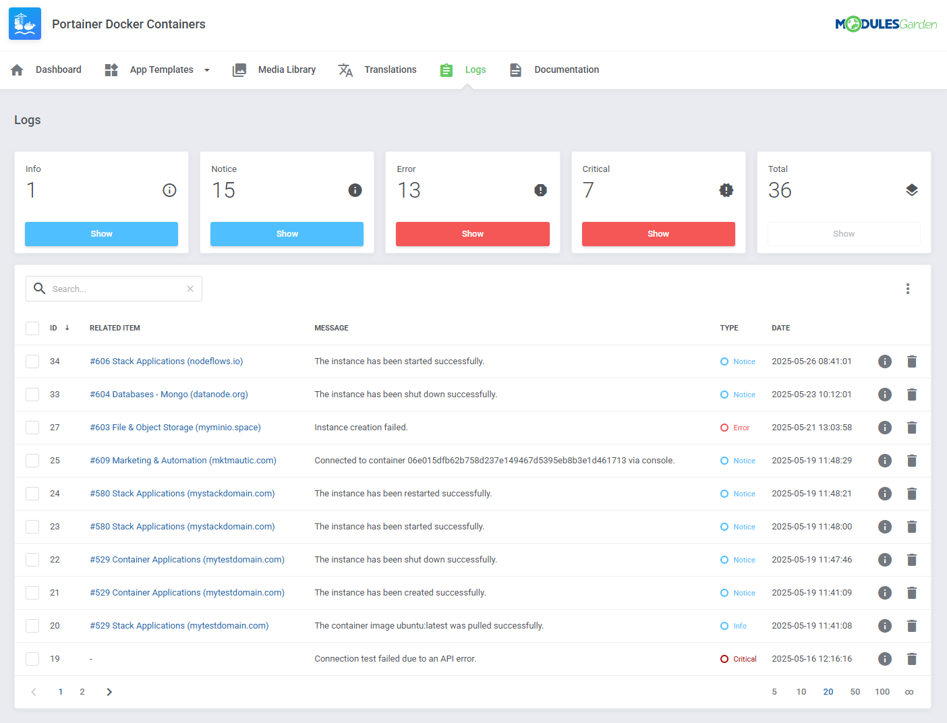Open #604 Databases - Mongo (datanode.org) link
Screen dimensions: 947x723
(x=169, y=395)
